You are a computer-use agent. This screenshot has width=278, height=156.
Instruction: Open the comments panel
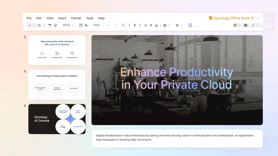[246, 25]
